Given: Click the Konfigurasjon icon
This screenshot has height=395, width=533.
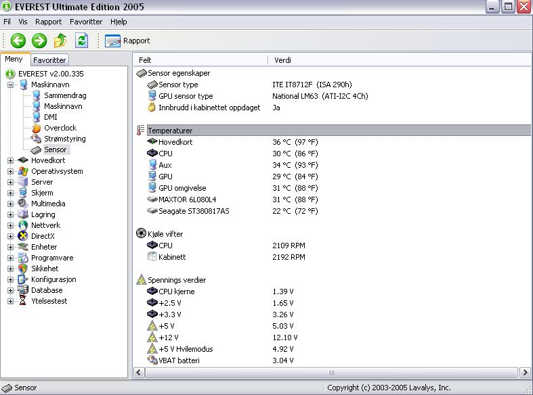Looking at the screenshot, I should click(23, 279).
